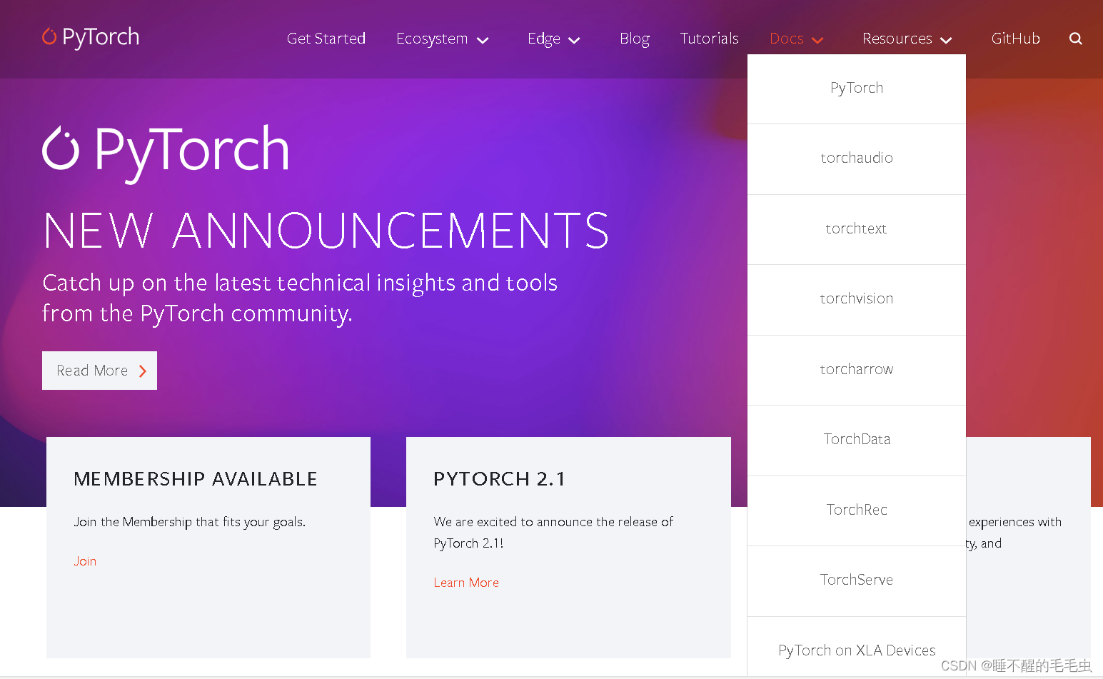Screen dimensions: 1103x679
Task: Select PyTorch in the Docs dropdown
Action: (857, 89)
